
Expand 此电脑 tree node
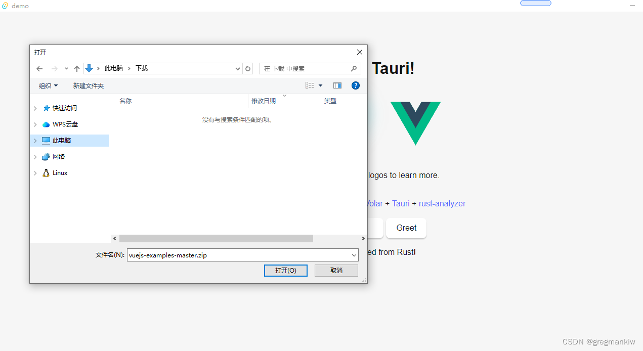coord(35,141)
